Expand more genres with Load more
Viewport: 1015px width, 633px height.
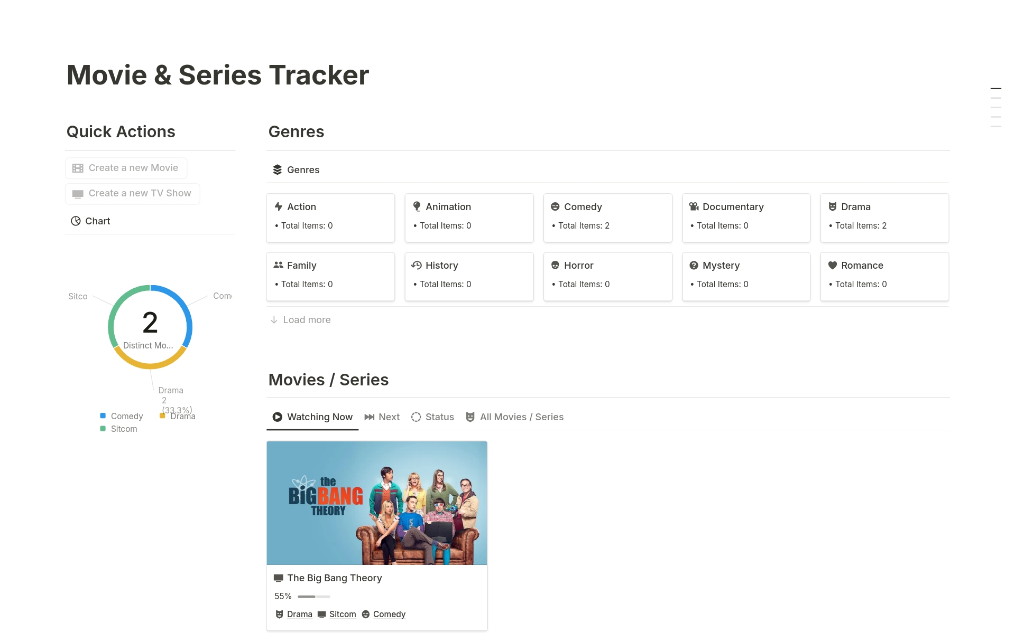click(x=300, y=319)
